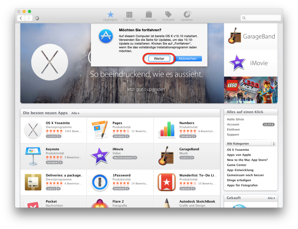Image resolution: width=298 pixels, height=229 pixels.
Task: Expand arrow next to Pages ÖFFNEN
Action: point(127,136)
